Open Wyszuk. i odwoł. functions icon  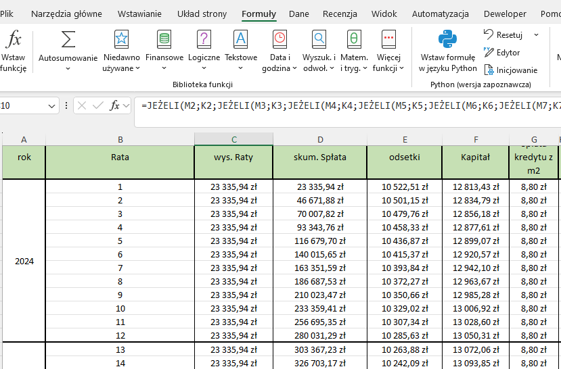coord(319,39)
